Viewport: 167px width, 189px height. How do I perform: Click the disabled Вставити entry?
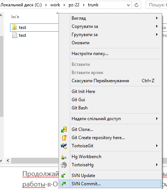click(x=81, y=64)
